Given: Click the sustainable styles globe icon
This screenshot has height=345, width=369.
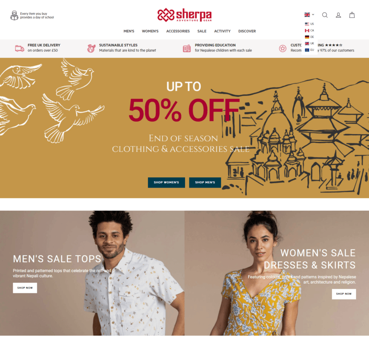Looking at the screenshot, I should coord(91,48).
